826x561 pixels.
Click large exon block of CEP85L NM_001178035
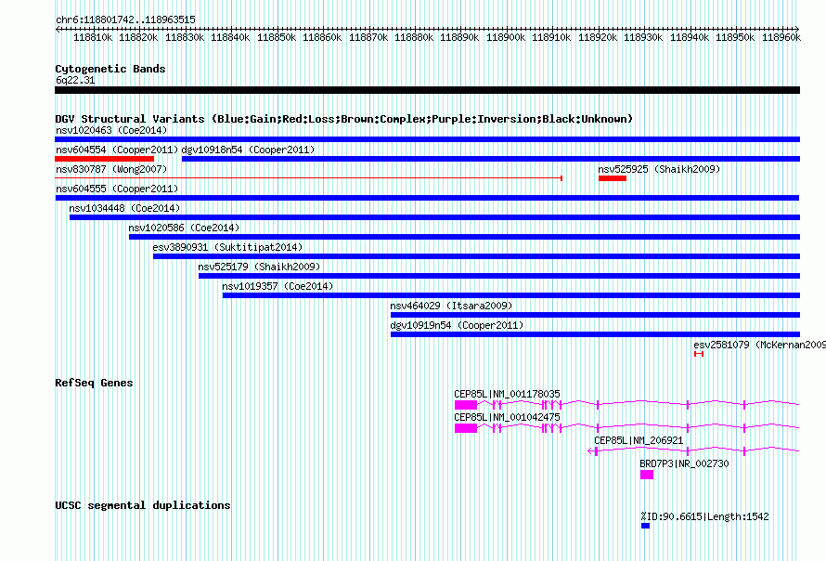(466, 405)
